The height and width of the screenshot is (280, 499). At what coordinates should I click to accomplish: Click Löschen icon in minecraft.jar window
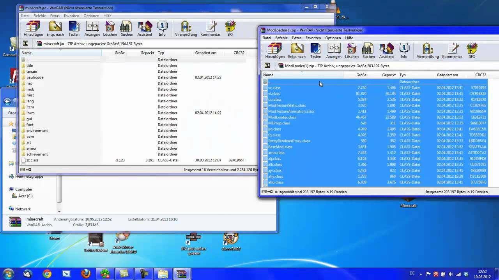pyautogui.click(x=110, y=28)
